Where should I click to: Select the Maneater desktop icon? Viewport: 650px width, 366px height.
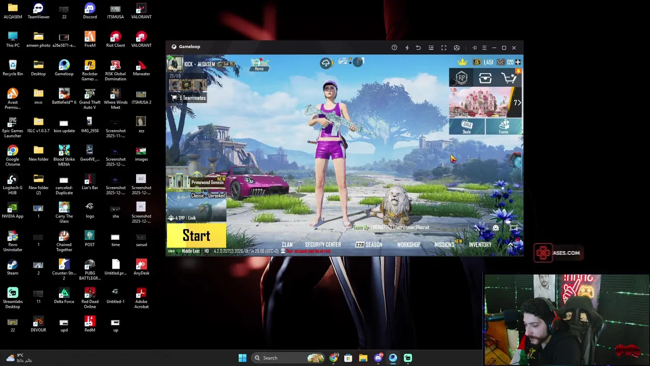(141, 68)
